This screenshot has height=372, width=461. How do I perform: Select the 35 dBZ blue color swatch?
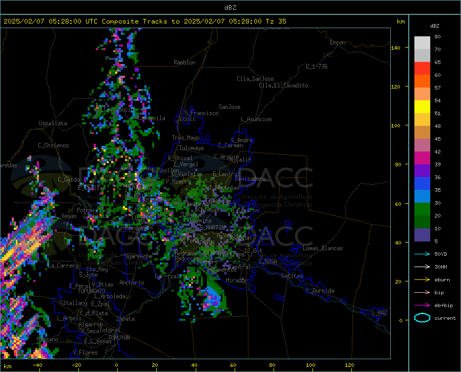tap(422, 196)
